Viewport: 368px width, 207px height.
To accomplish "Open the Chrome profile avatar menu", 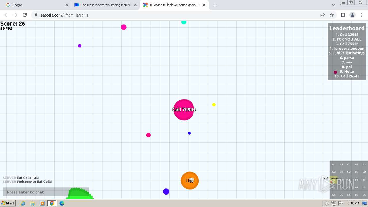I will coord(352,15).
